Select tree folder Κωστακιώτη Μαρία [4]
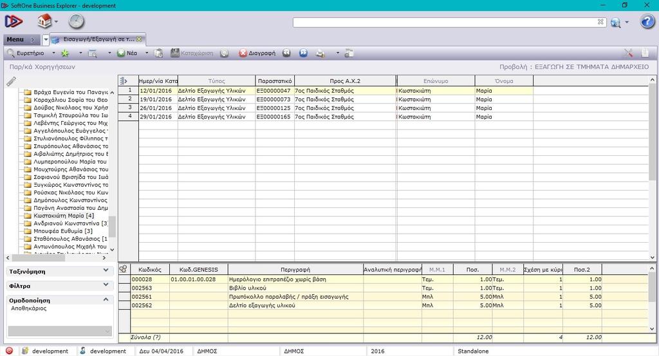Image resolution: width=659 pixels, height=356 pixels. (x=64, y=216)
